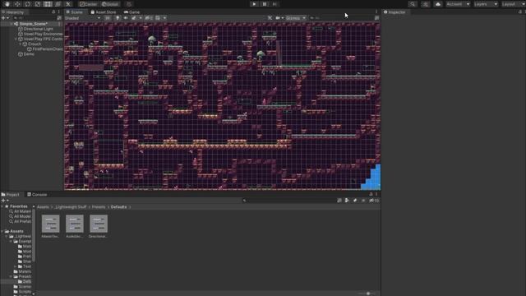Pause the game playback
The image size is (526, 296).
point(265,4)
